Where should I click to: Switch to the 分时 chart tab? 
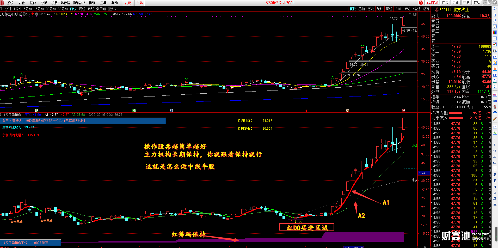pyautogui.click(x=8, y=9)
